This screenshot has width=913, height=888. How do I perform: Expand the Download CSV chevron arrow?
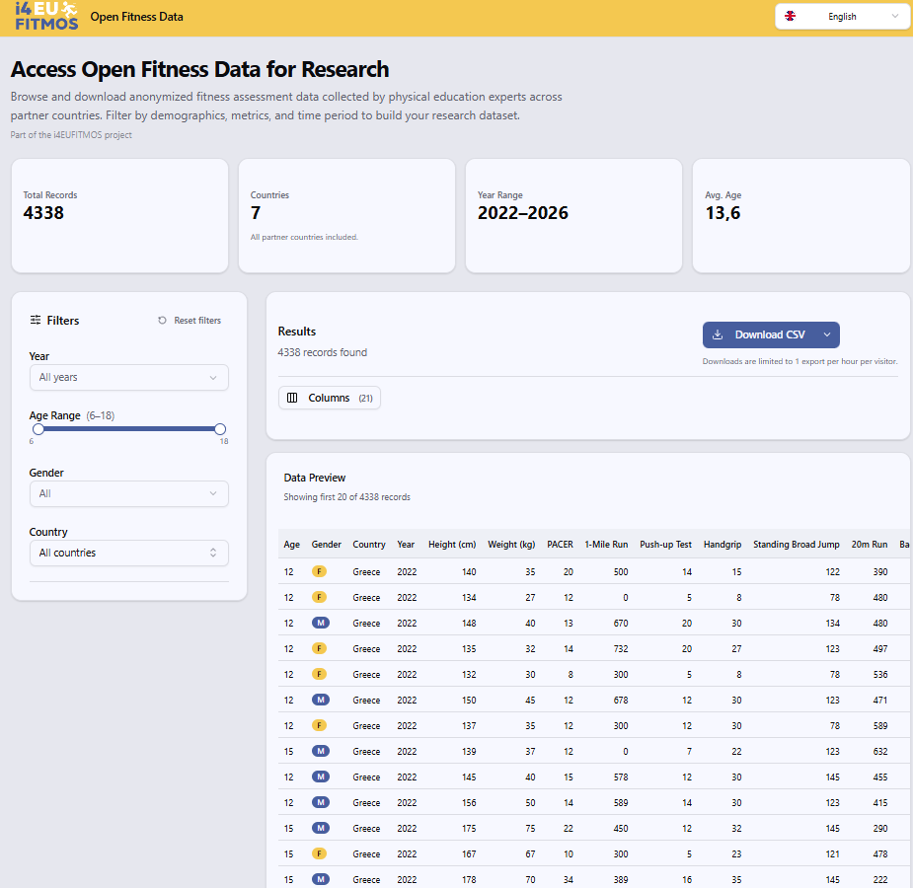827,334
